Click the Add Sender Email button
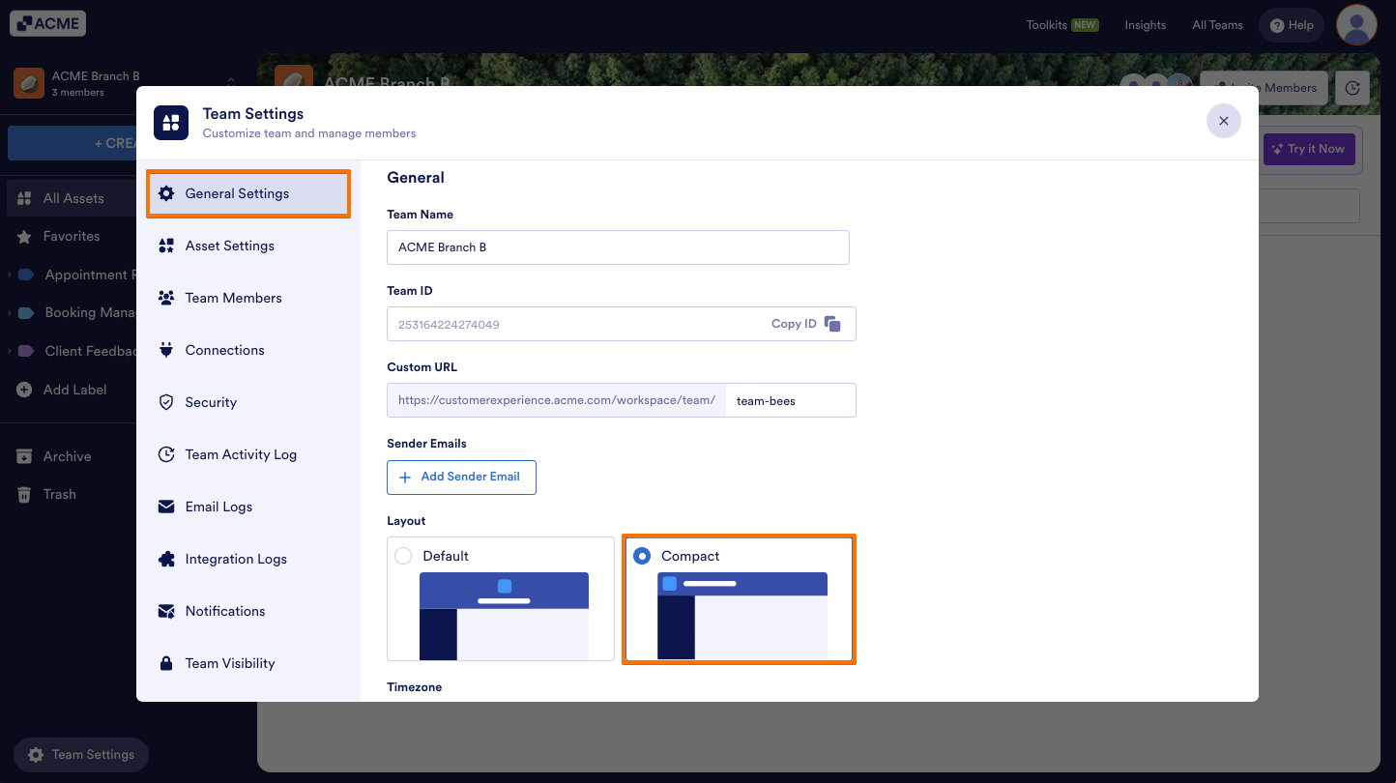This screenshot has height=783, width=1396. click(x=461, y=477)
